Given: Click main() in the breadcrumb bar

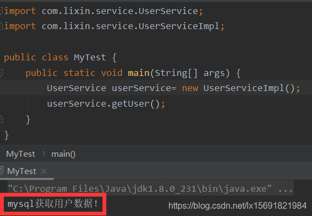Looking at the screenshot, I should [x=63, y=154].
